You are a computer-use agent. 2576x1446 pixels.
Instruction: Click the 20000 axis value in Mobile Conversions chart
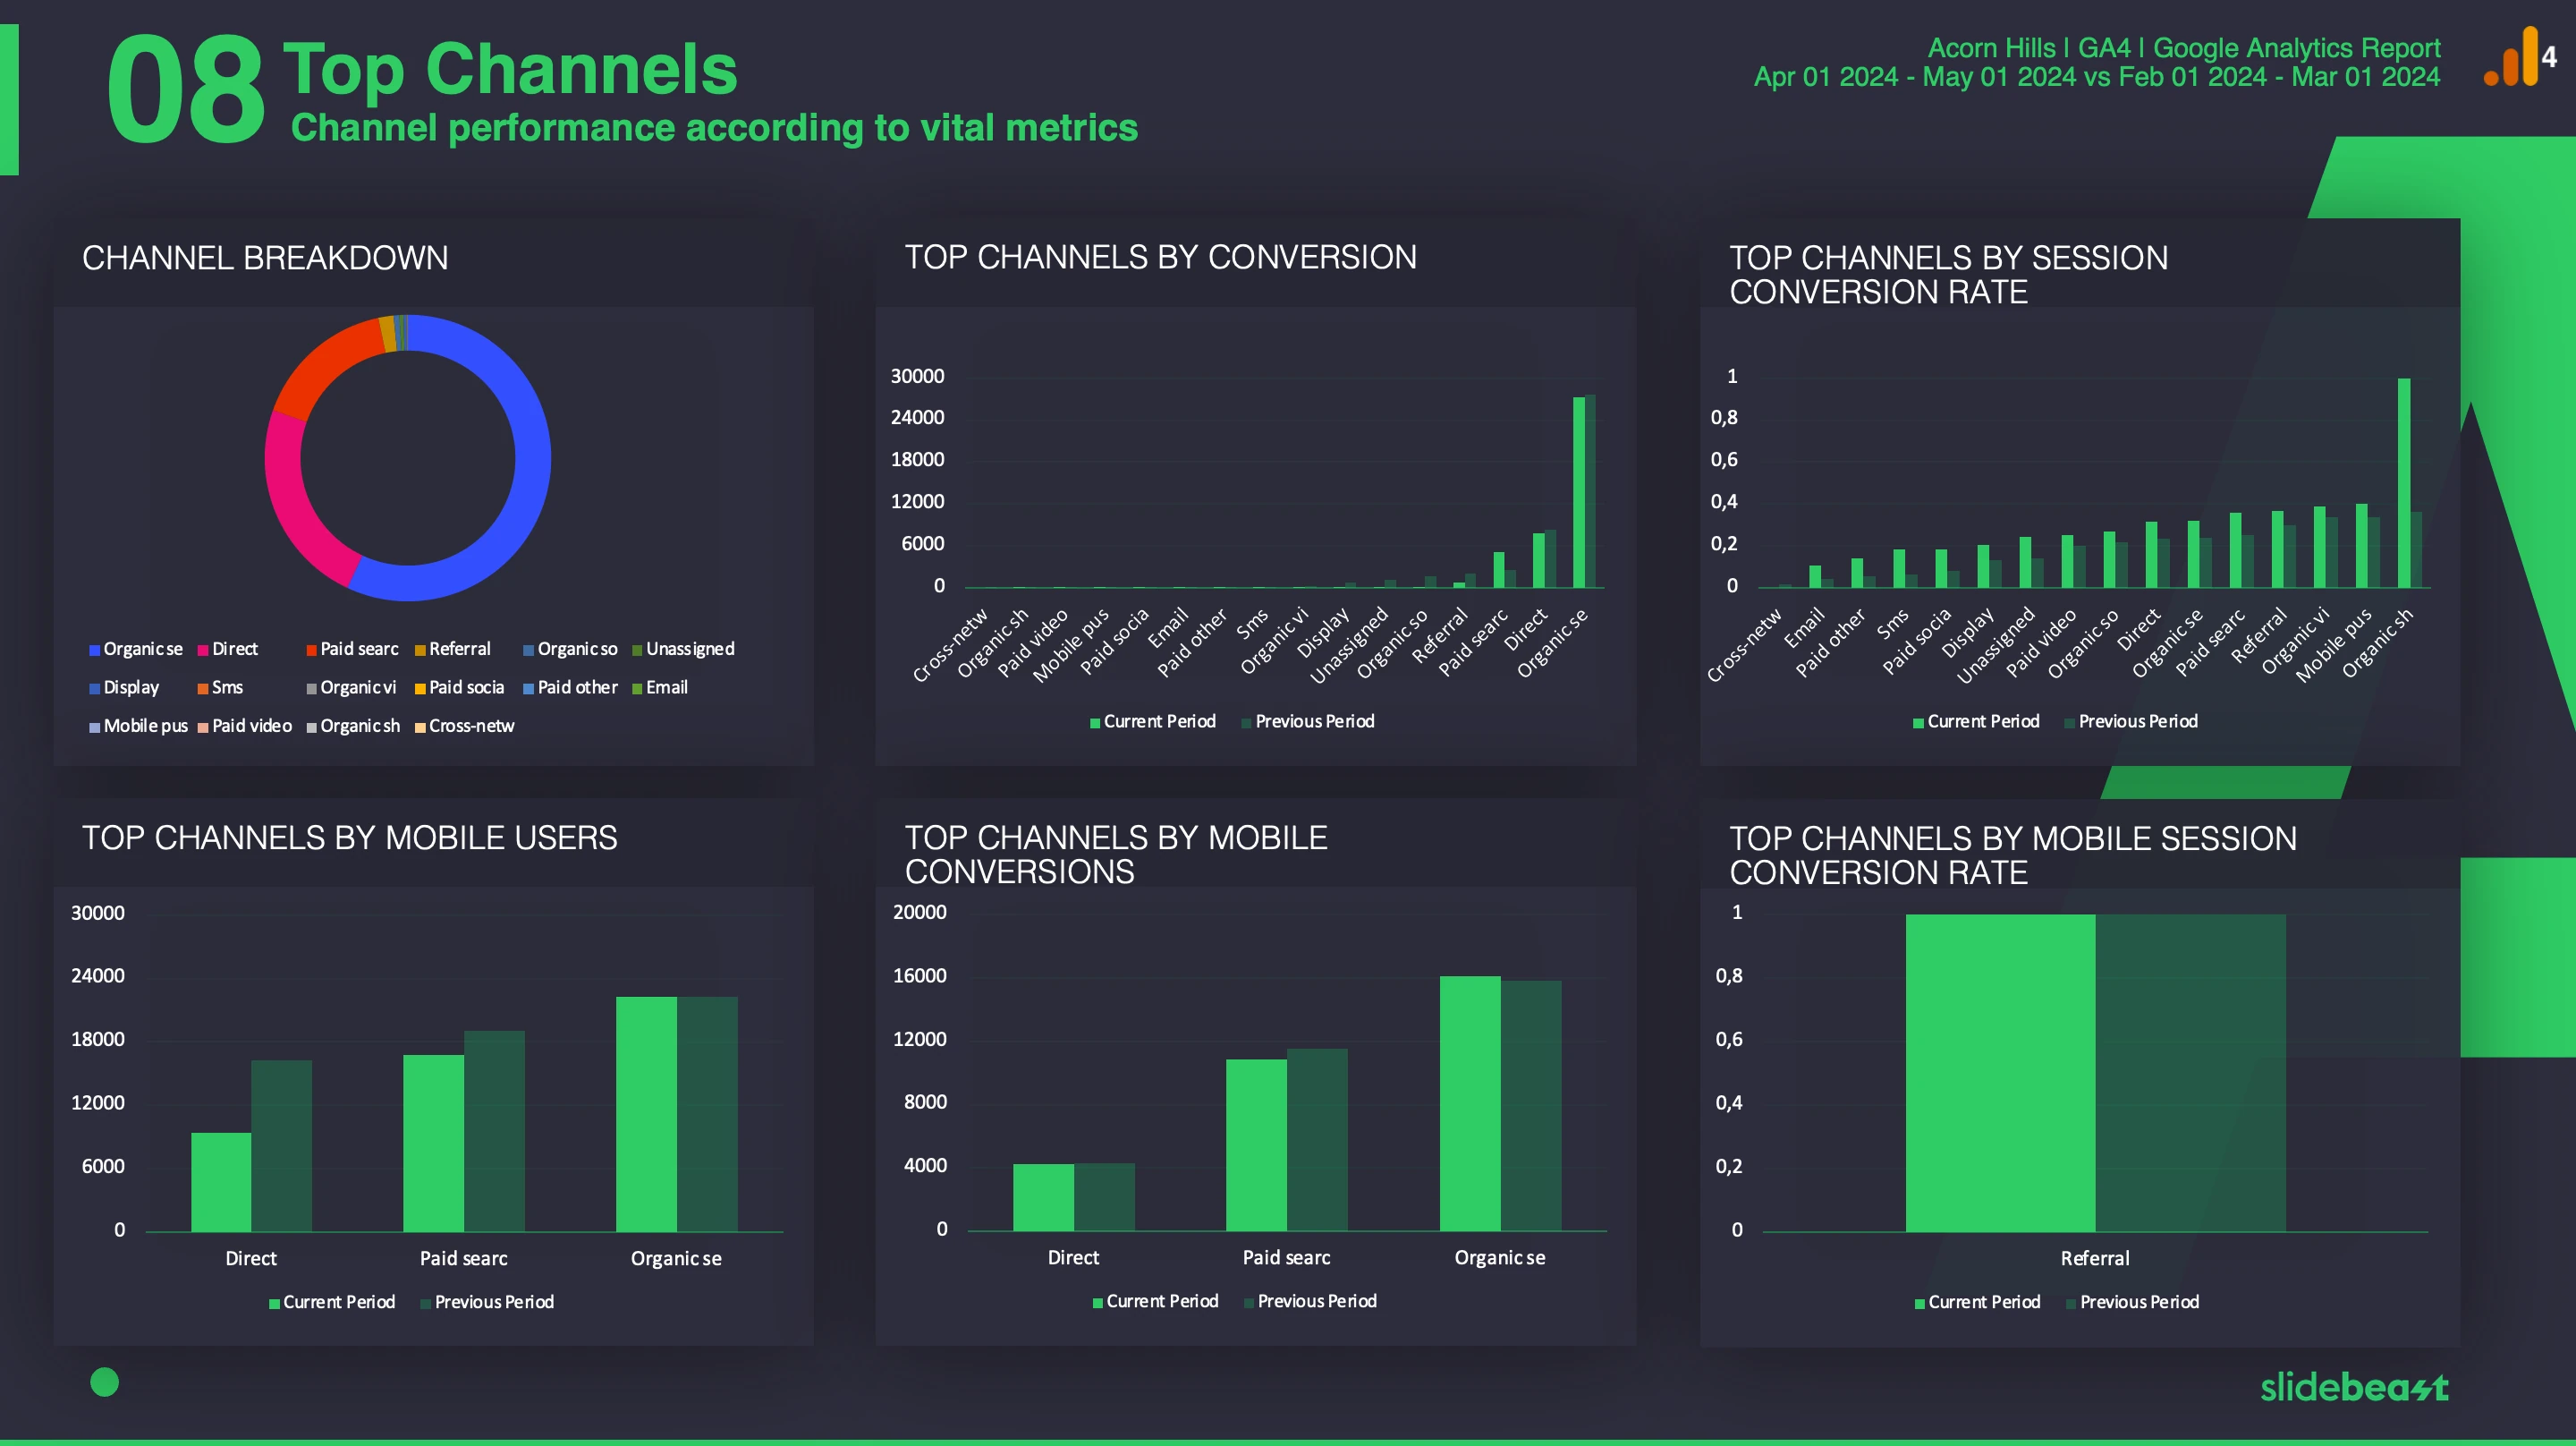[919, 913]
